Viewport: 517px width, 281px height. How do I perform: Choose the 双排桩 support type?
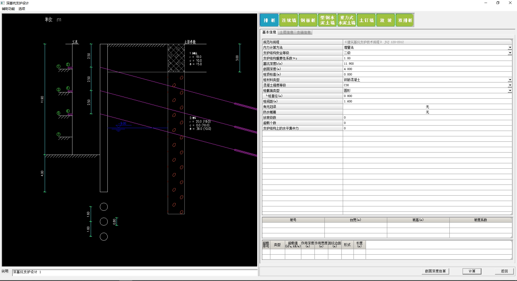pos(405,20)
